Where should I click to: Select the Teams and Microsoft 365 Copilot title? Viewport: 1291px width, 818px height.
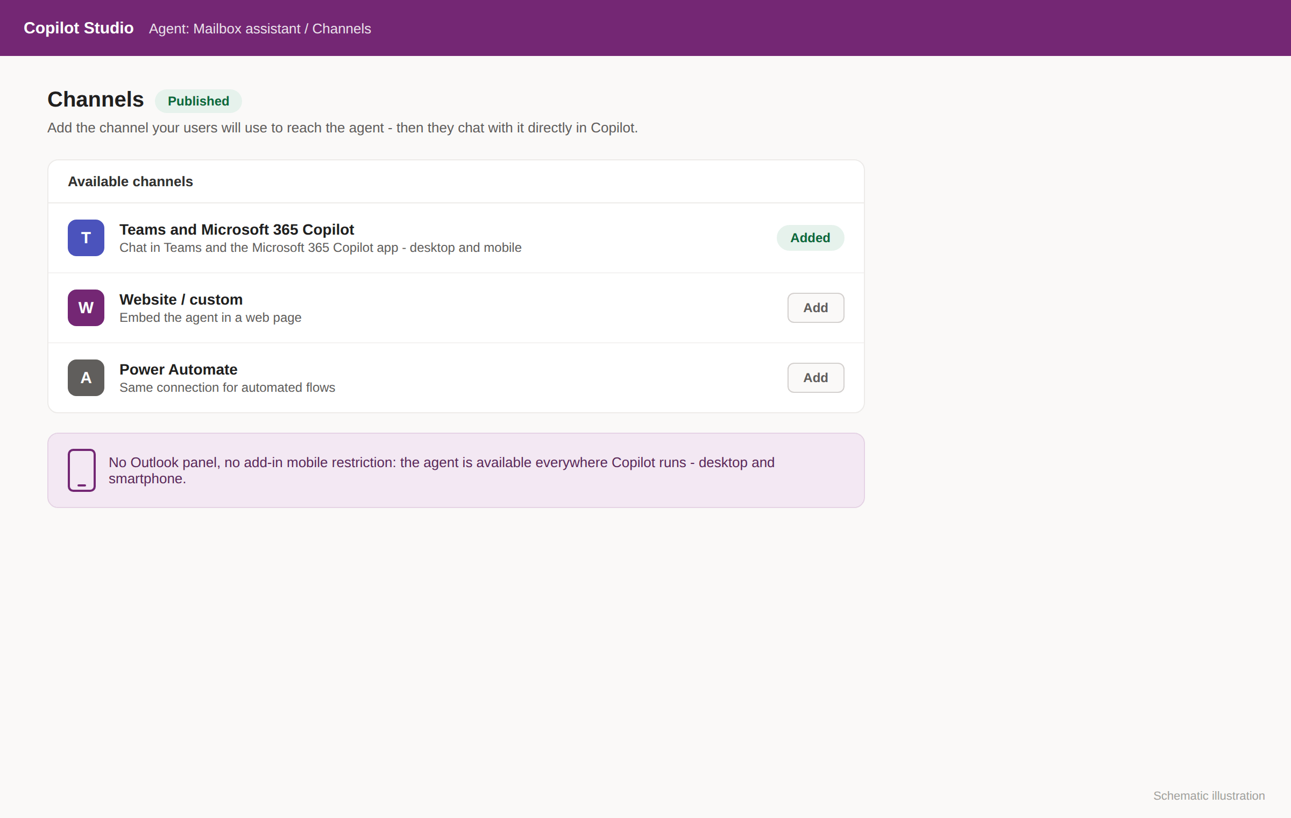(x=237, y=230)
